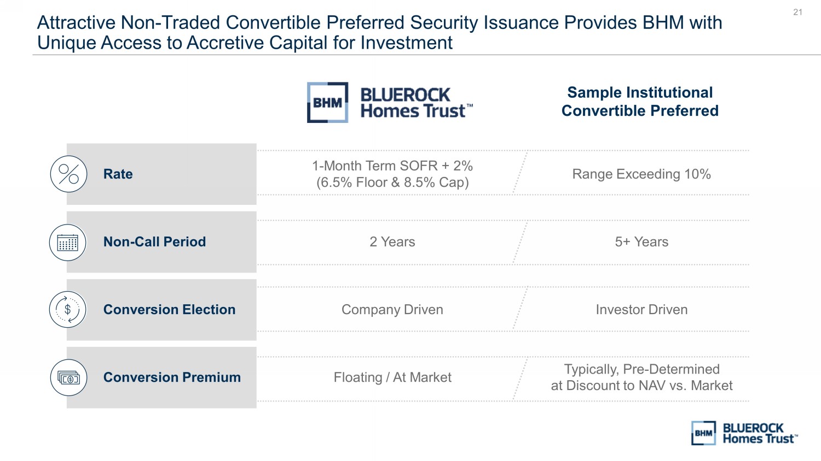Select the 2 Years cell
The image size is (821, 461).
392,241
